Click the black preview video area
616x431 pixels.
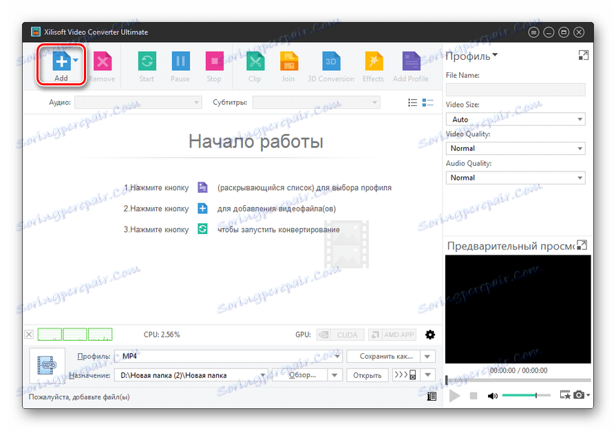[518, 309]
